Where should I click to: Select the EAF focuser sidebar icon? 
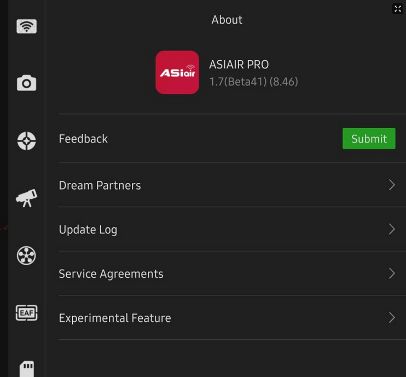[x=26, y=313]
